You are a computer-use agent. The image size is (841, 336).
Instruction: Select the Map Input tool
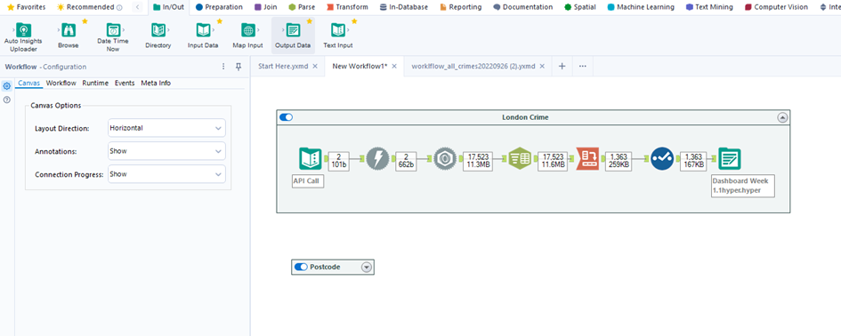pos(247,36)
